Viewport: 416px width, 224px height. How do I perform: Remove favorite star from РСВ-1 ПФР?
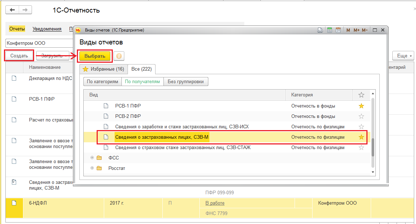361,106
